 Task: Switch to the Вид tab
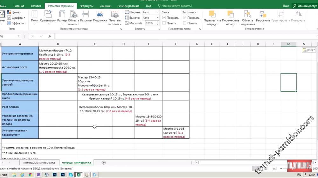coord(149,6)
